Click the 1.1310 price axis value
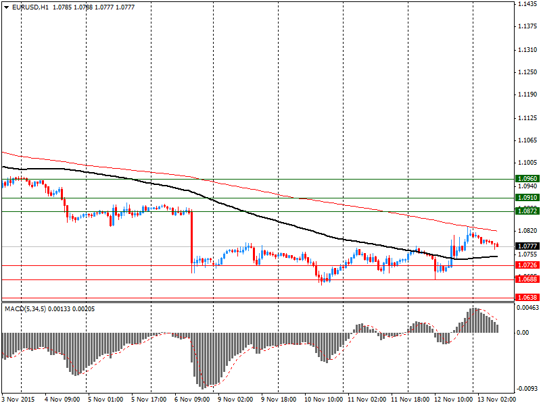 (527, 50)
